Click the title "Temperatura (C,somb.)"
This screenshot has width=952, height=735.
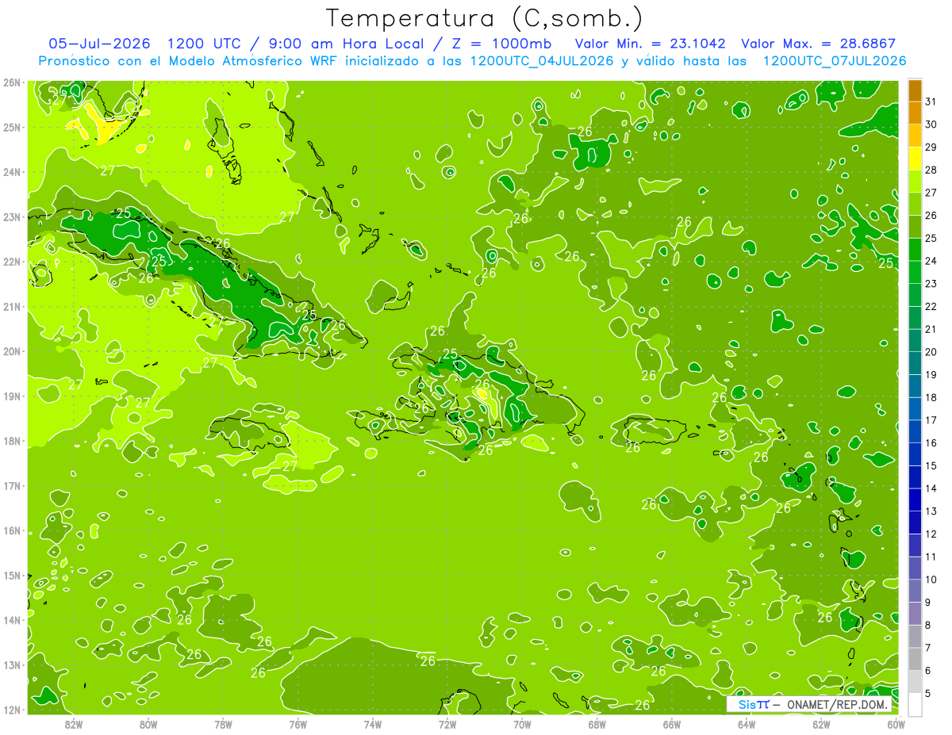click(485, 18)
